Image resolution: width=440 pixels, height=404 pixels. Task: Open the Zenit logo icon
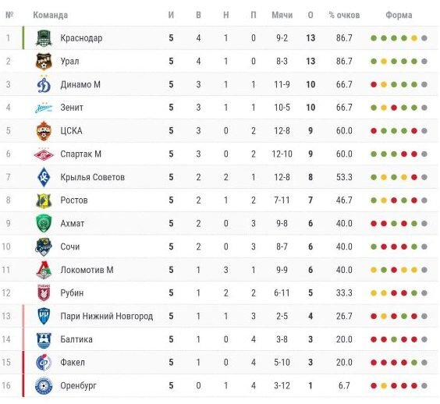[44, 108]
